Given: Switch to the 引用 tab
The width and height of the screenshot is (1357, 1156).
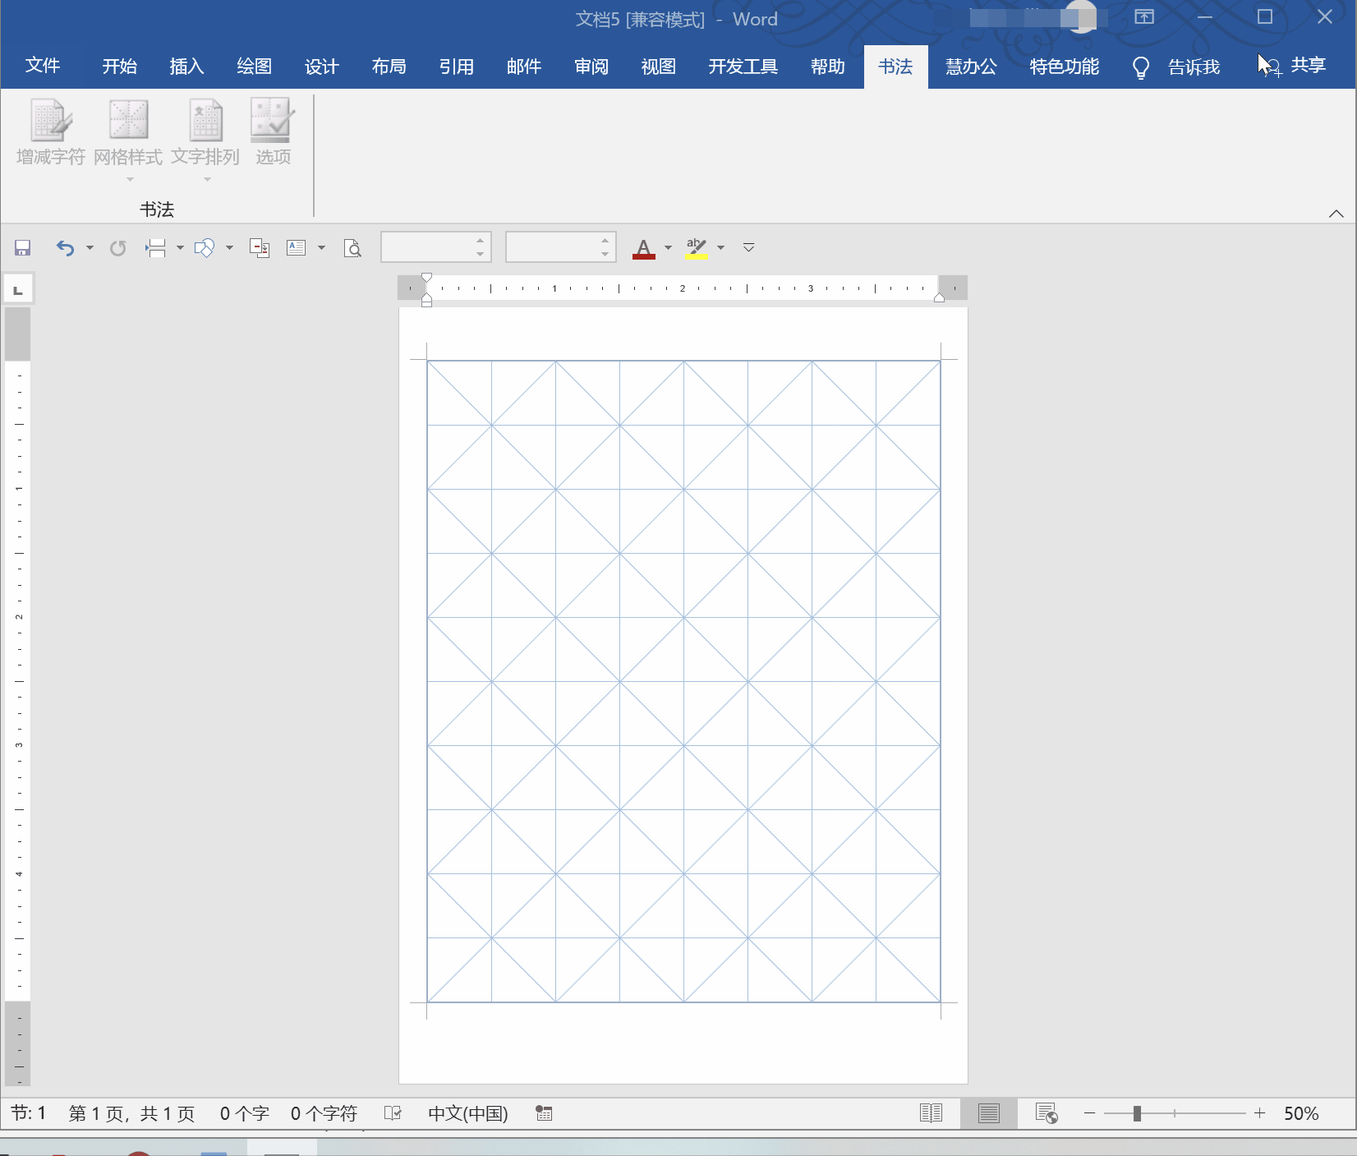Looking at the screenshot, I should pyautogui.click(x=456, y=67).
